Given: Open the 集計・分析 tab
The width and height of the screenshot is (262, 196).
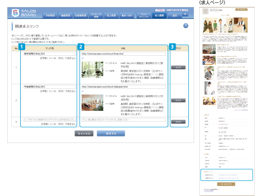Looking at the screenshot, I should [127, 15].
